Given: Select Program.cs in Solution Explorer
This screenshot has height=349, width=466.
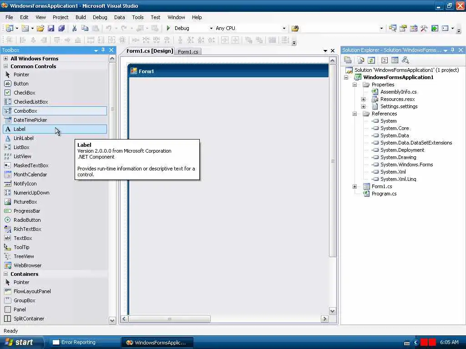Looking at the screenshot, I should pos(384,194).
